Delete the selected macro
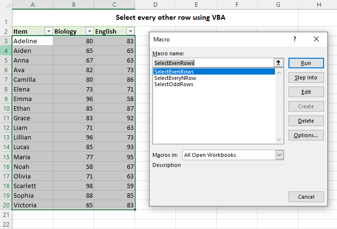Viewport: 337px width, 229px height. 306,121
